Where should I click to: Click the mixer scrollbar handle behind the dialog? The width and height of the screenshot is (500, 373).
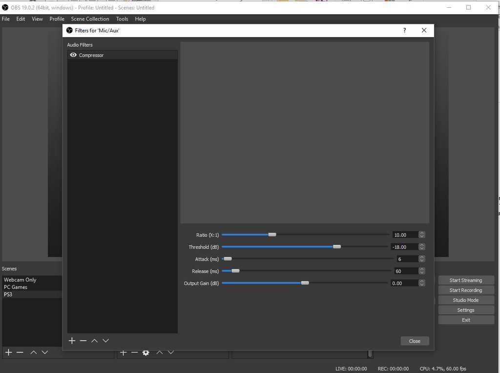pyautogui.click(x=370, y=353)
